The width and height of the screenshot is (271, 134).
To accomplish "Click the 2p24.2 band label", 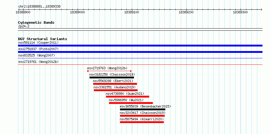I will pyautogui.click(x=24, y=26).
